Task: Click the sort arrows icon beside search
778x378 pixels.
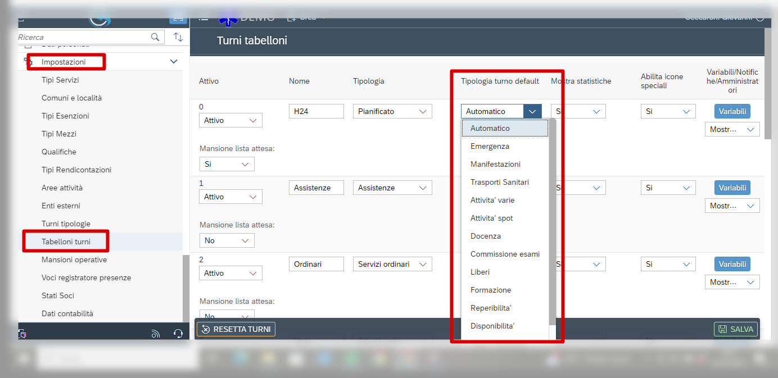Action: point(178,37)
